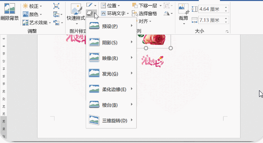Open the Bevel (棱台) submenu

[x=111, y=105]
